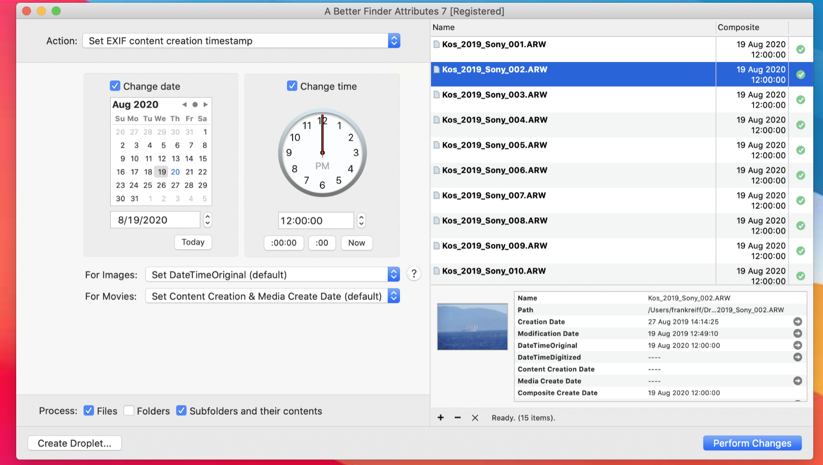
Task: Click the arrow icon beside Media Create Date
Action: [x=798, y=381]
